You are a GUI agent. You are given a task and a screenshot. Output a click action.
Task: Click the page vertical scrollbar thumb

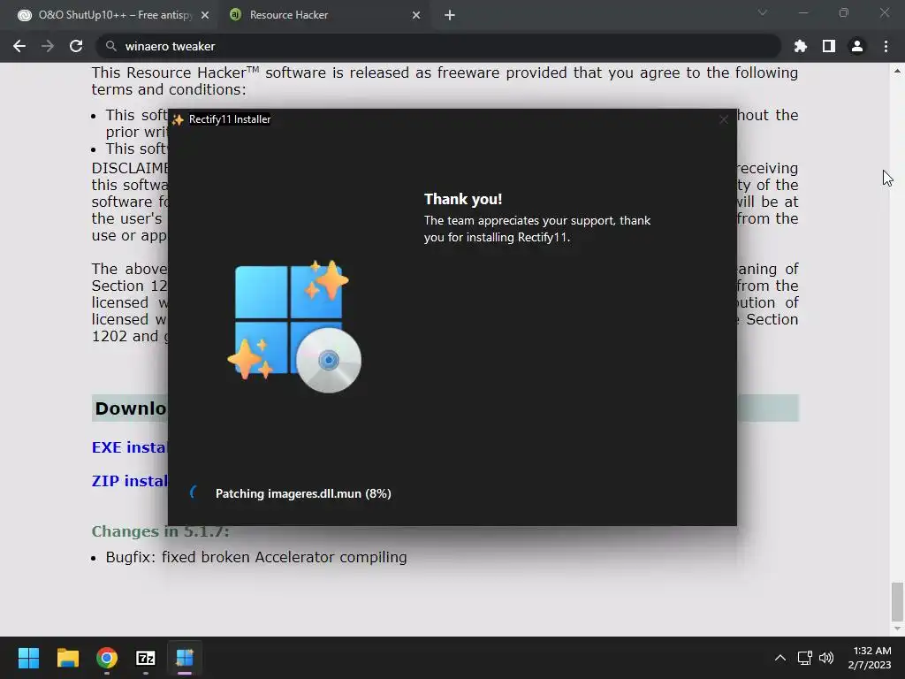(x=897, y=600)
